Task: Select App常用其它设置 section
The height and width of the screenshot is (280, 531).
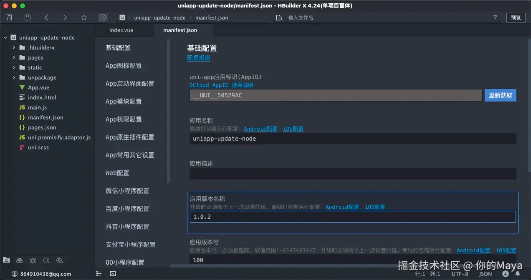Action: [130, 155]
